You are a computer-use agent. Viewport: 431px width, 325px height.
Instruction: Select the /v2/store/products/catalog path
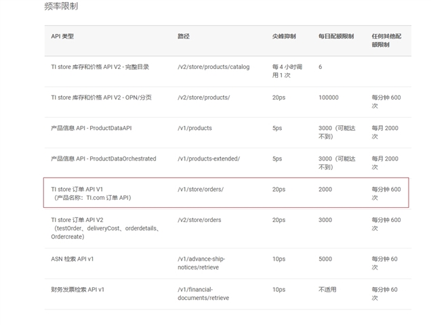[x=213, y=67]
